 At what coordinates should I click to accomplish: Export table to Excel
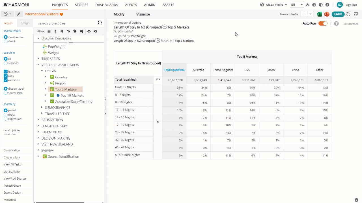tap(319, 14)
